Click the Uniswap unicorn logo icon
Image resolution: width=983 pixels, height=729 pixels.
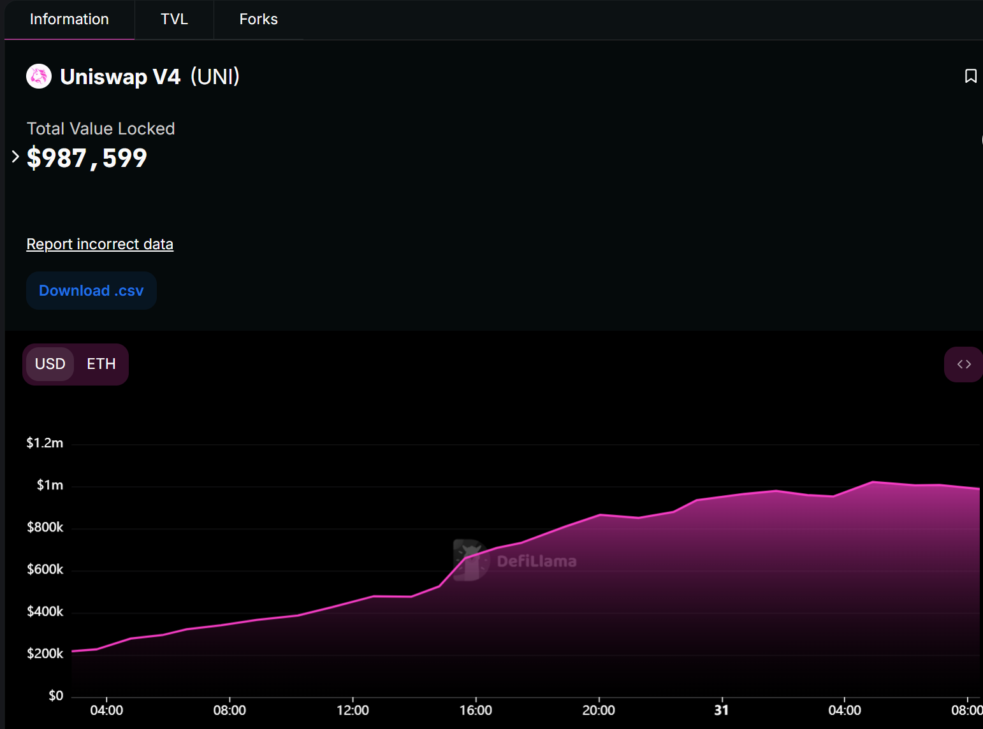39,76
